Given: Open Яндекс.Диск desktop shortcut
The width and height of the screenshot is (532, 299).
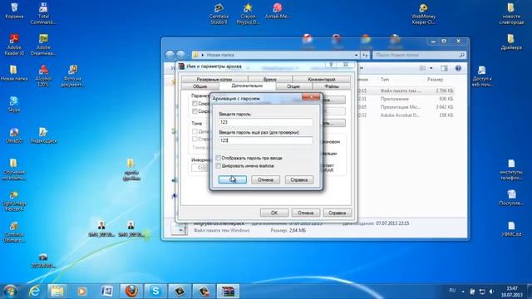Looking at the screenshot, I should pyautogui.click(x=43, y=135).
